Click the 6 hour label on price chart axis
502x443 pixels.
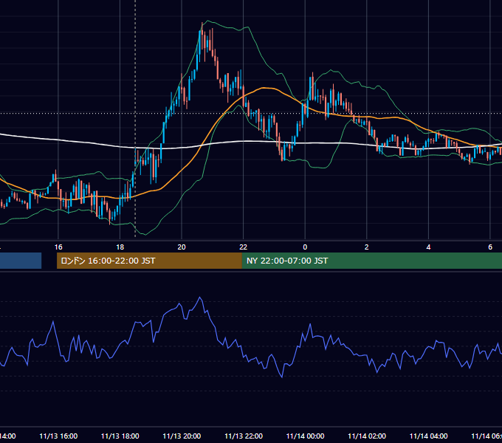coord(490,247)
